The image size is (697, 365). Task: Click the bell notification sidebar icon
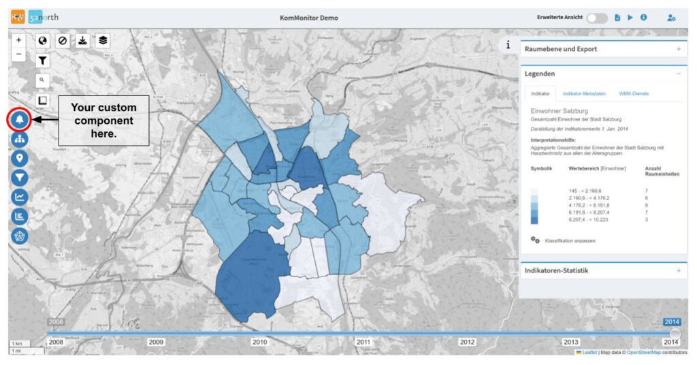pyautogui.click(x=20, y=120)
